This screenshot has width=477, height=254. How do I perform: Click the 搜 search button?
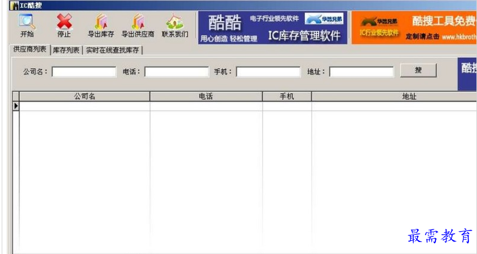[418, 70]
